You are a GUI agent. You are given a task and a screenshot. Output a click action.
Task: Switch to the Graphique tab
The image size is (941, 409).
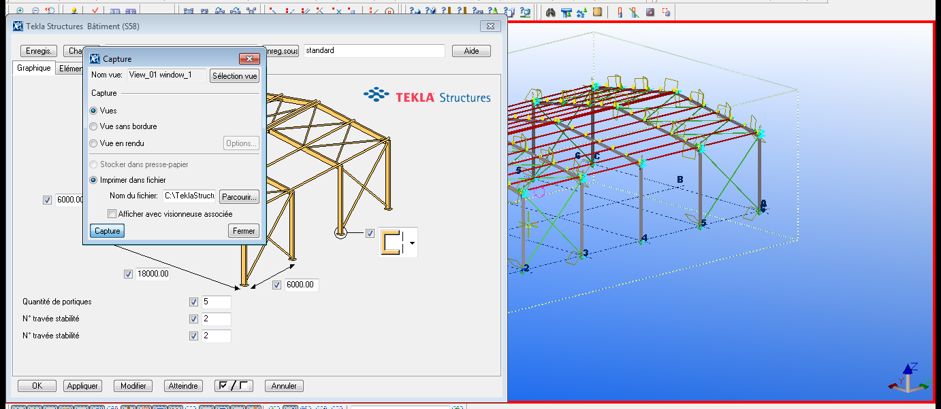click(x=34, y=68)
